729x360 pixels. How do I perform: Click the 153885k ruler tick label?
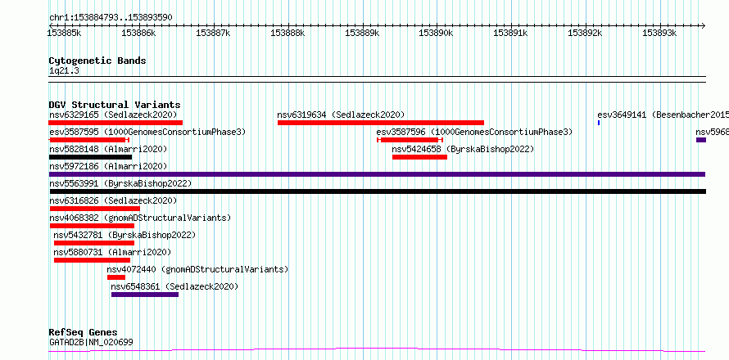[64, 33]
